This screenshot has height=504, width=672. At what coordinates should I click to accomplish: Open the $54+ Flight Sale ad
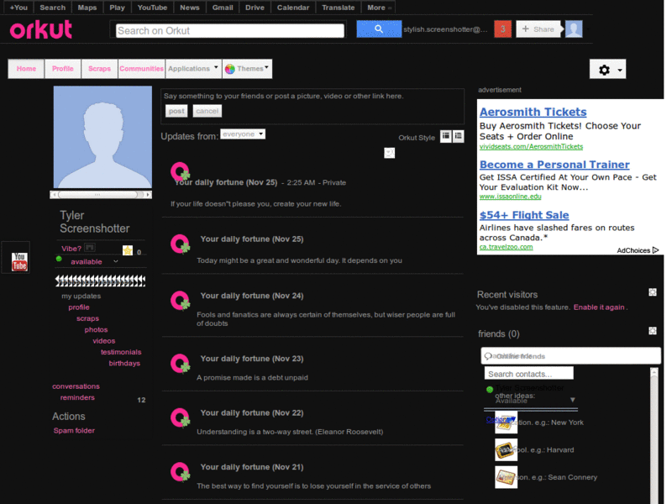coord(524,215)
